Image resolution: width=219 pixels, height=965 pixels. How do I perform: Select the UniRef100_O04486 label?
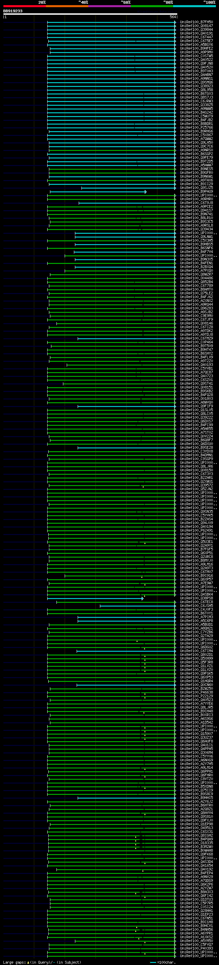pyautogui.click(x=196, y=278)
